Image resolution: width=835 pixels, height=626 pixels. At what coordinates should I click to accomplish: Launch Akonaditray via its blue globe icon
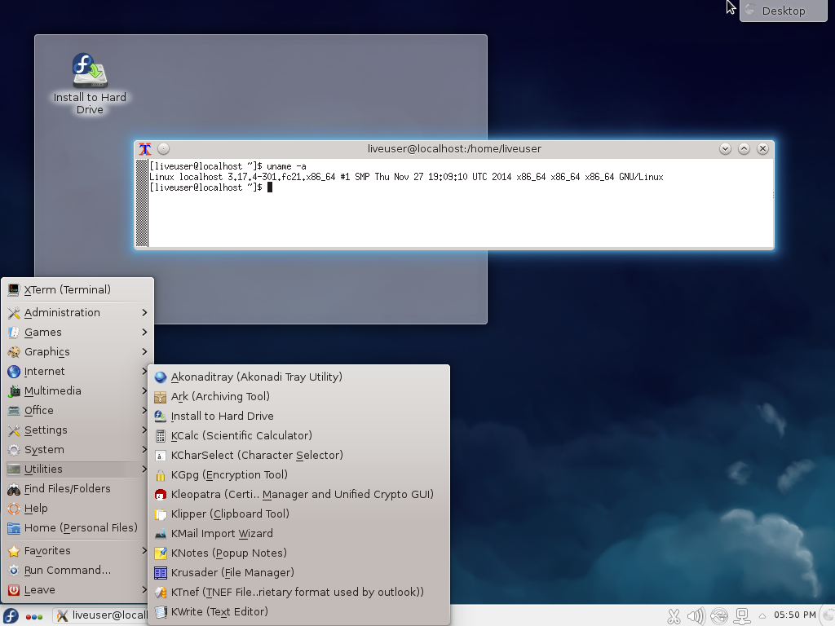tap(161, 377)
